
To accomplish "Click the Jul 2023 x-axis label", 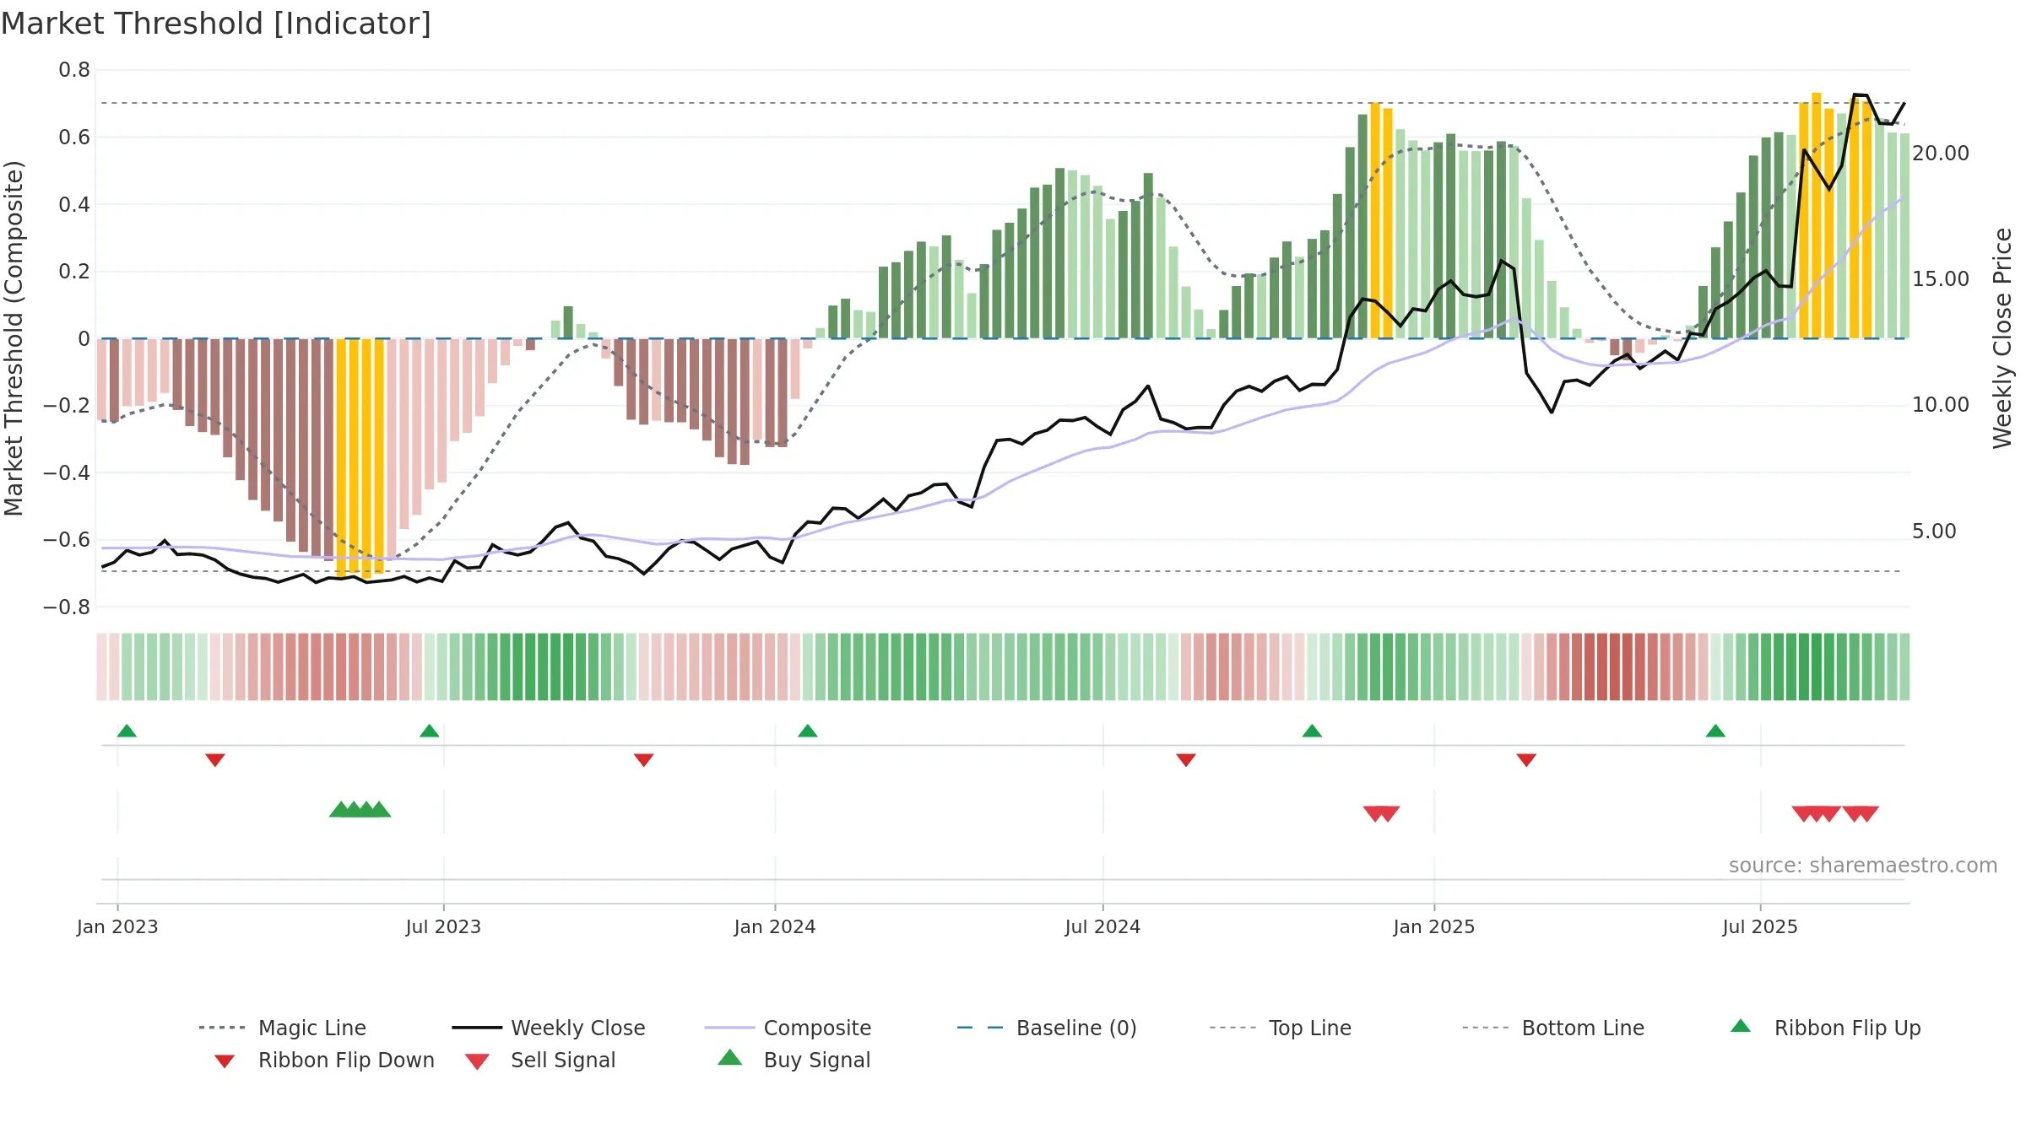I will point(443,927).
